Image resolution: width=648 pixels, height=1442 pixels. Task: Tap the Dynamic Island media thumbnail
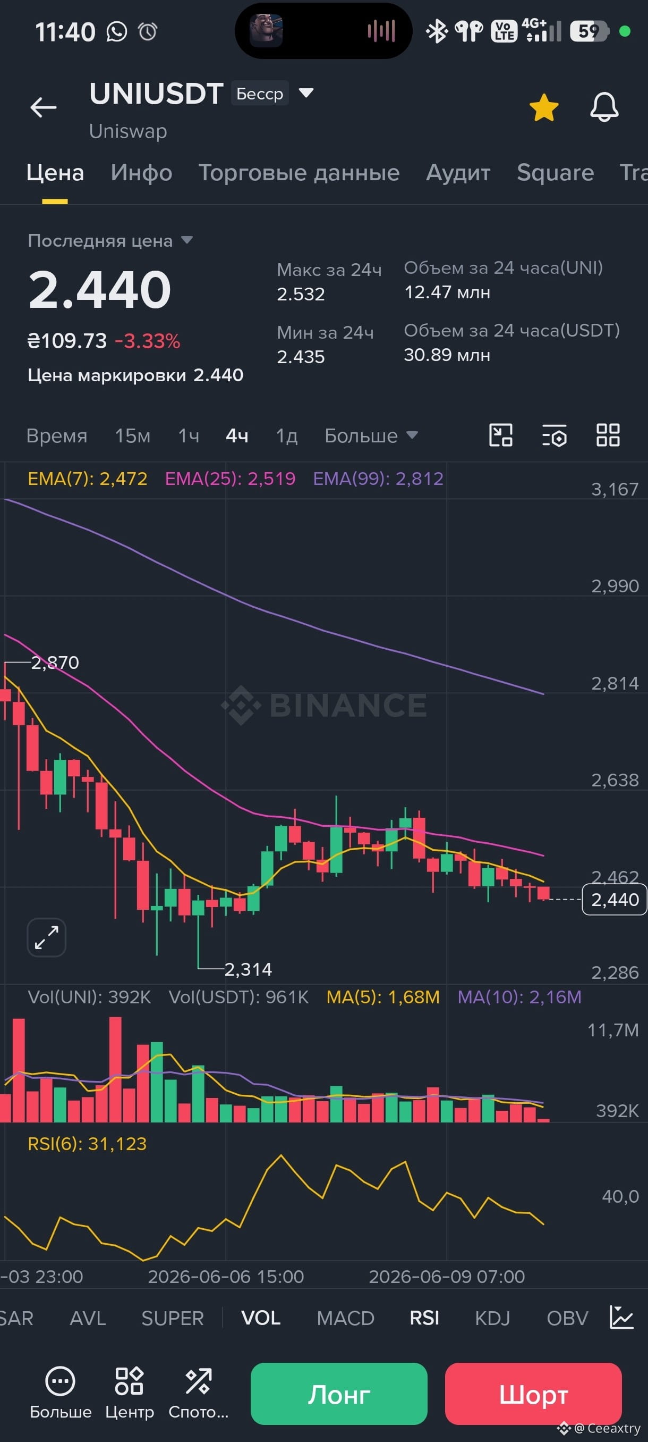pyautogui.click(x=266, y=31)
